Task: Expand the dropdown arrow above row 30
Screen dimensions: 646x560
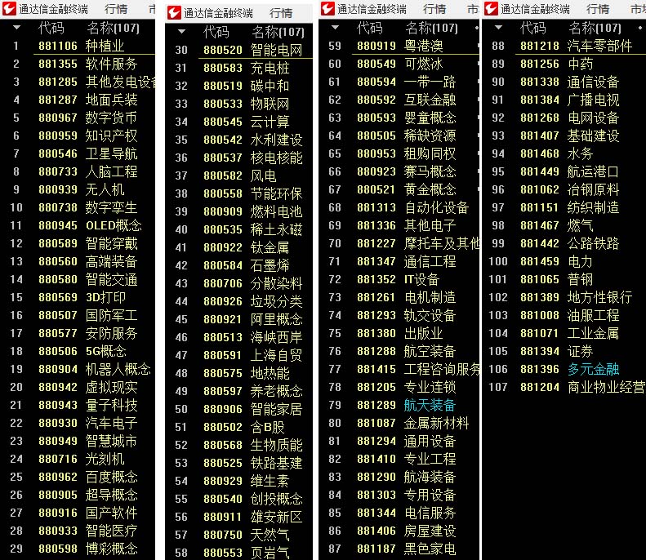Action: (181, 33)
